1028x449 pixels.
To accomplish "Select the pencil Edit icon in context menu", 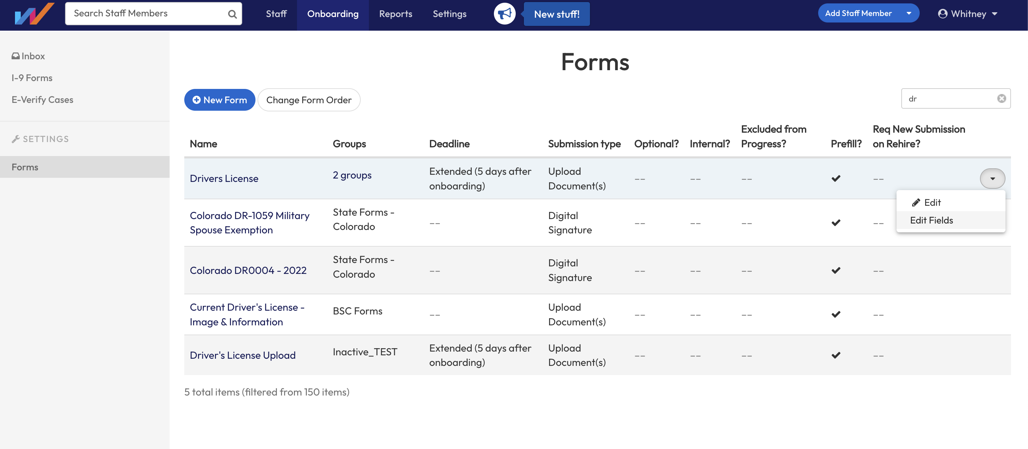I will pyautogui.click(x=916, y=202).
